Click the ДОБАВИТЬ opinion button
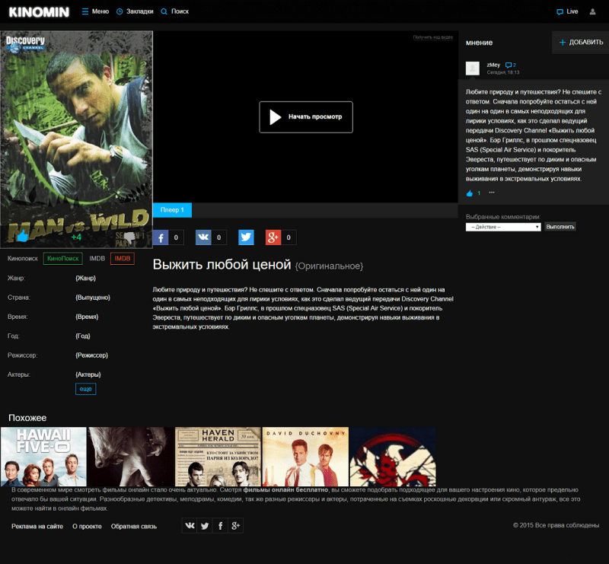Screen dimensions: 609x564 (581, 43)
